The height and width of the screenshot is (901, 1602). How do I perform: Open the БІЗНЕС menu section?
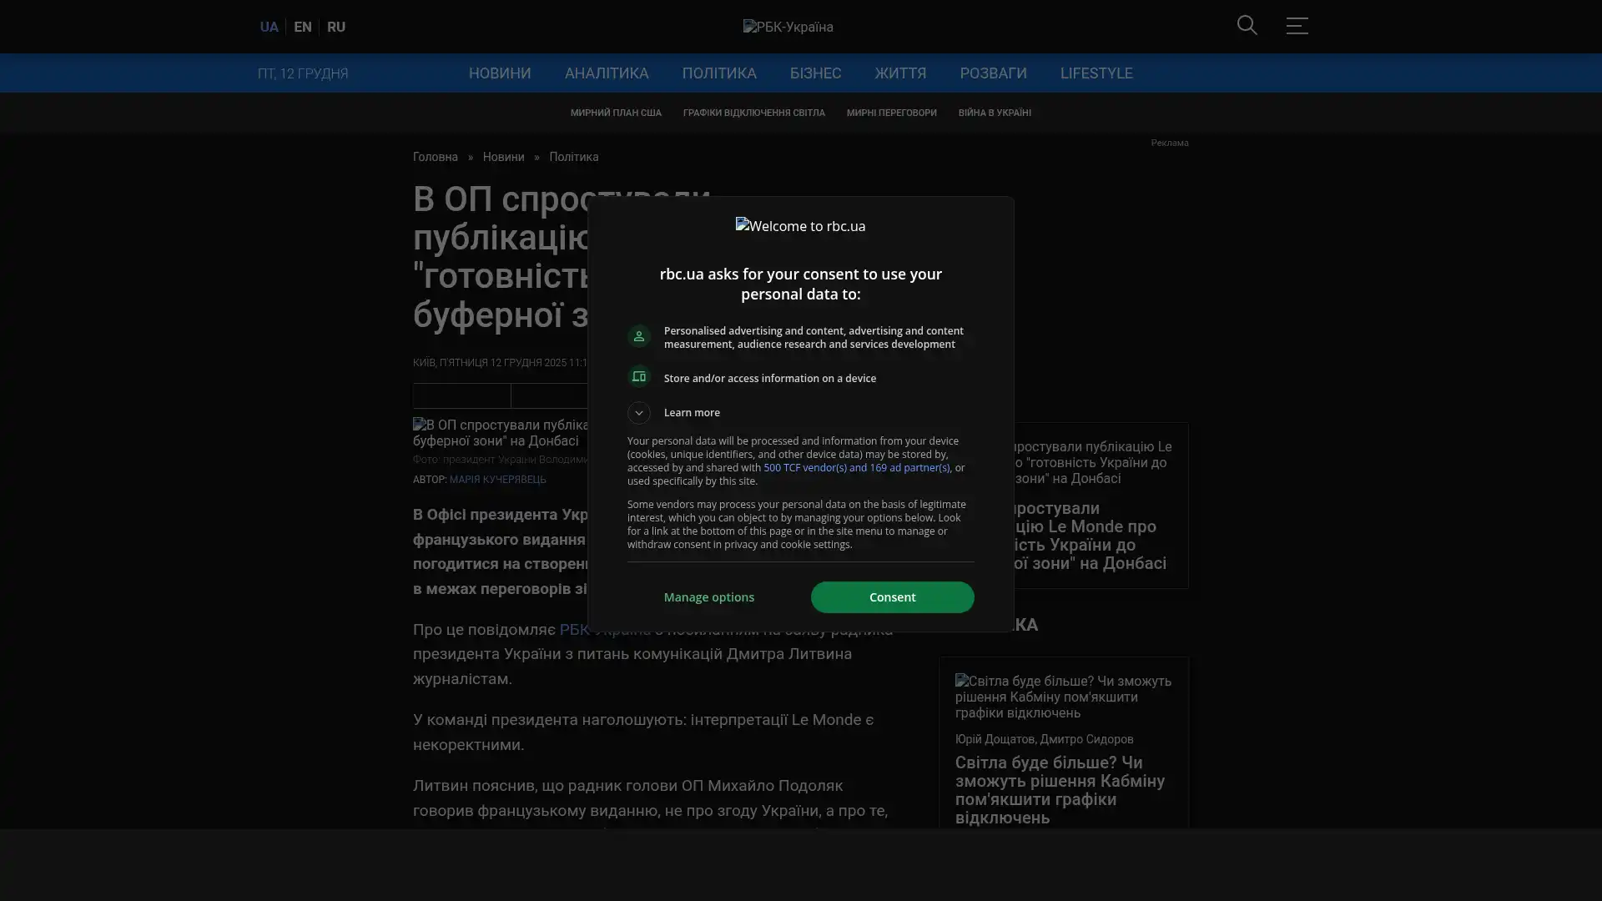[815, 73]
